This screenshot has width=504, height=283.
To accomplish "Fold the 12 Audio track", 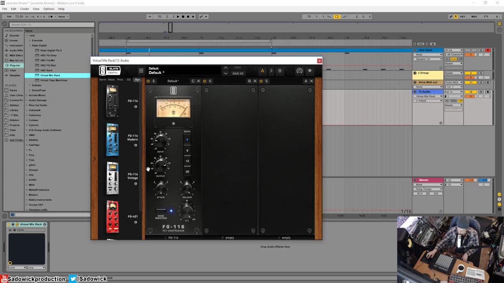I will (x=415, y=92).
